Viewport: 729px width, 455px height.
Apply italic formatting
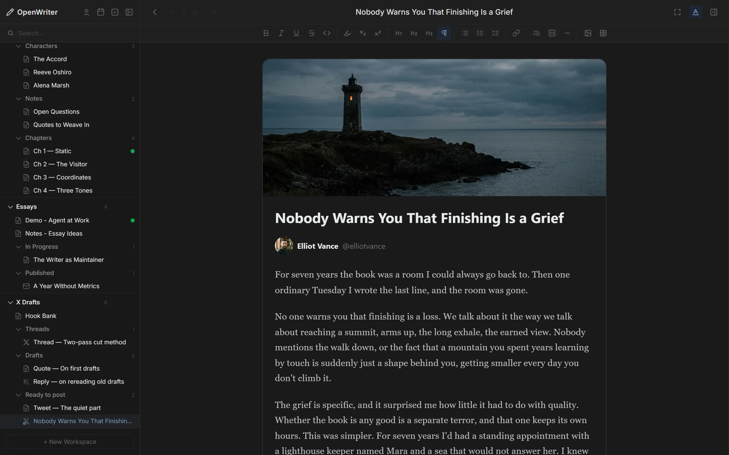[281, 33]
